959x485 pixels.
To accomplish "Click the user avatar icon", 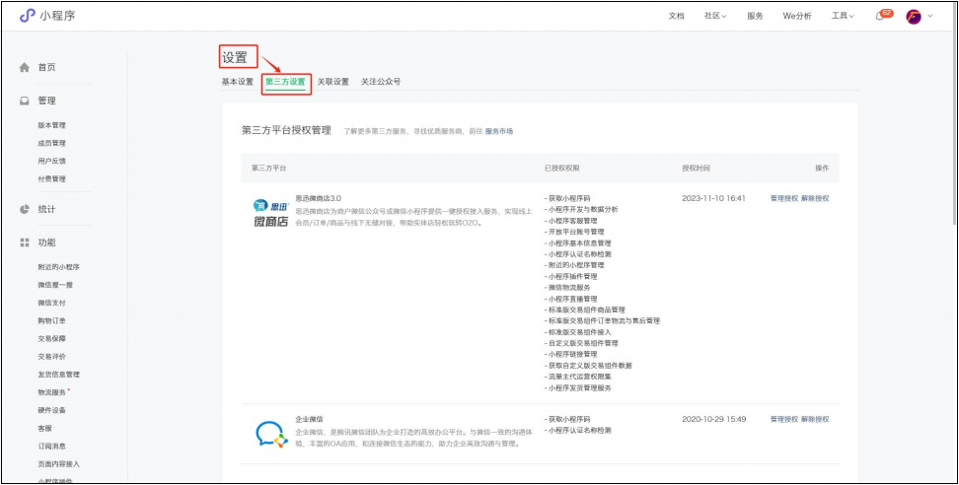I will [914, 17].
